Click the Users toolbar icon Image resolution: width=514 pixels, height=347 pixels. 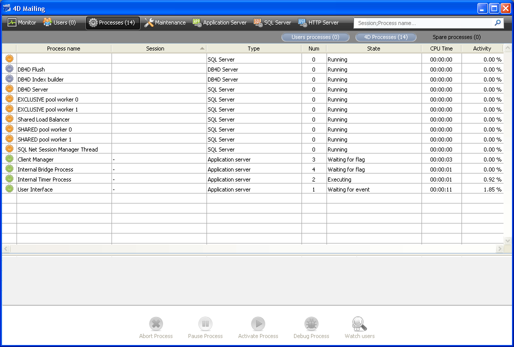[47, 22]
